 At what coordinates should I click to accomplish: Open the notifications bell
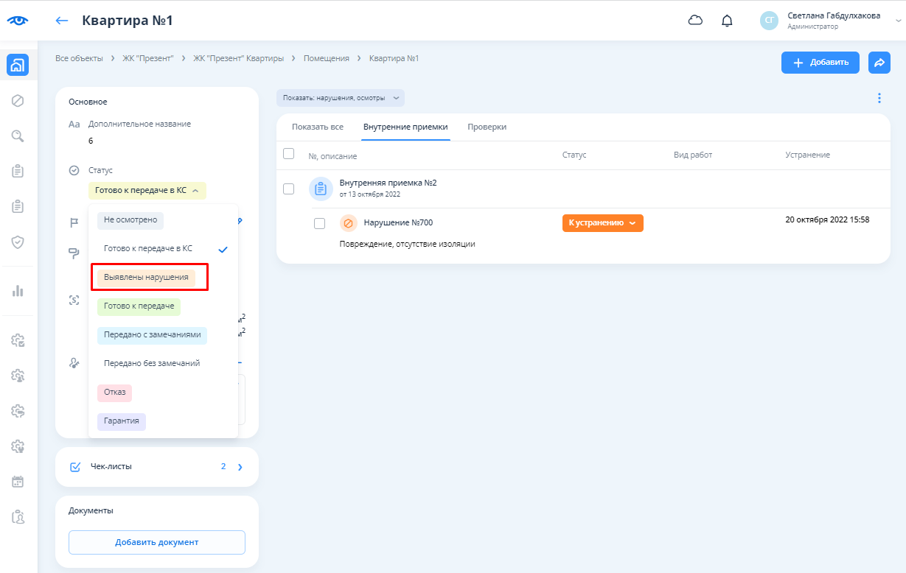point(727,21)
